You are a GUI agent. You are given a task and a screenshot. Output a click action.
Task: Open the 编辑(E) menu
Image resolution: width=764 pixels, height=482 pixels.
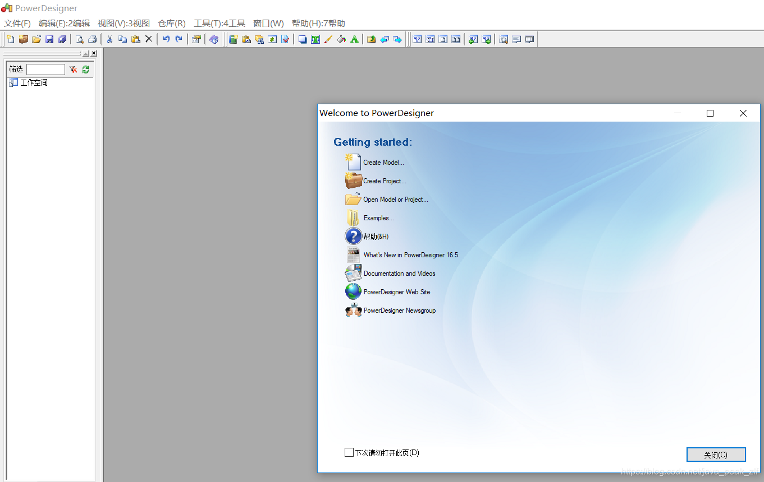coord(64,24)
